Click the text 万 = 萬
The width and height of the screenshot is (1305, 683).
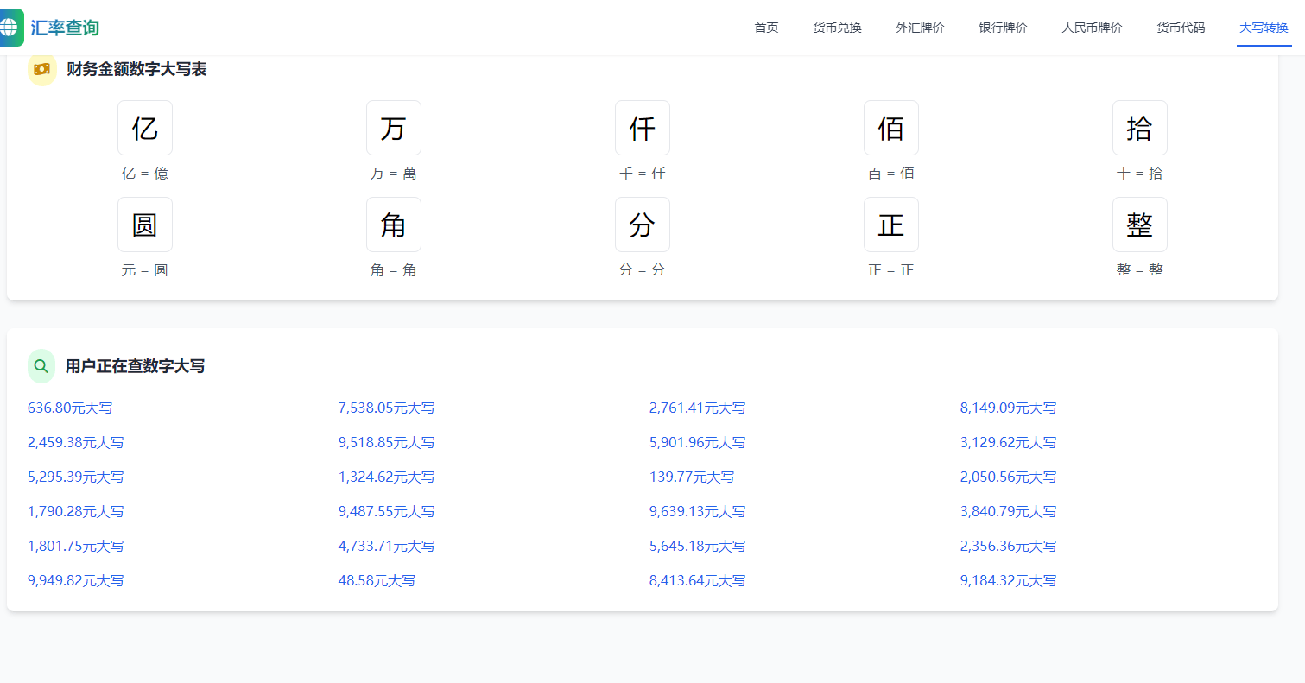point(394,173)
